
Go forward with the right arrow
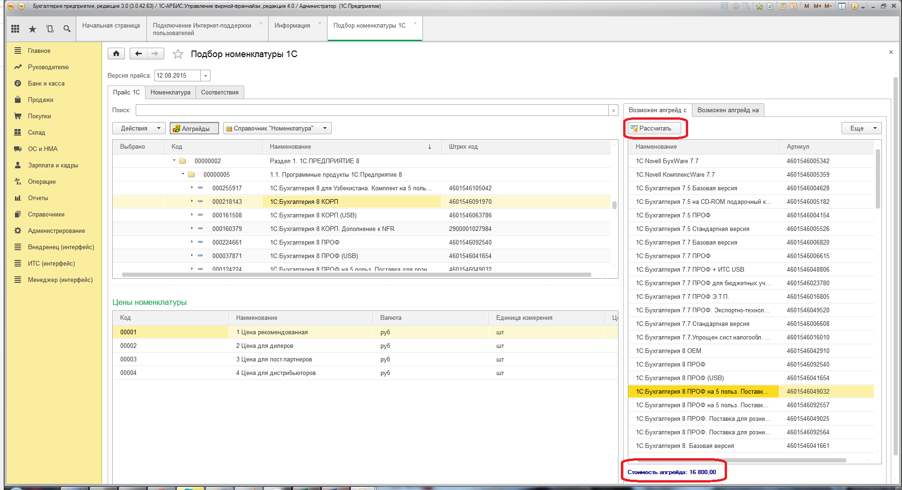155,54
